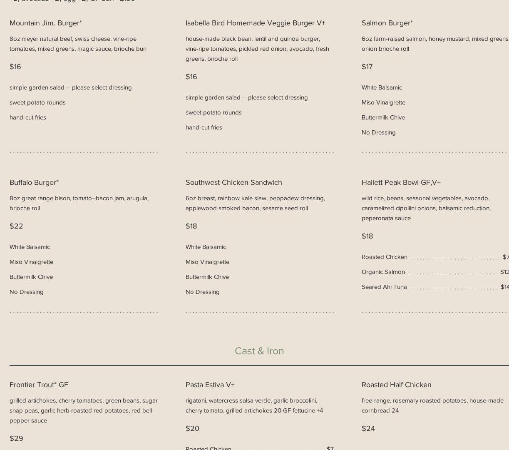Choose hand-cut fries under Mountain Jim. Burger
The image size is (509, 450).
coord(28,117)
